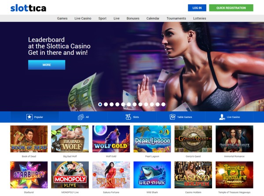Click the Popular star icon
The width and height of the screenshot is (264, 196).
29,117
